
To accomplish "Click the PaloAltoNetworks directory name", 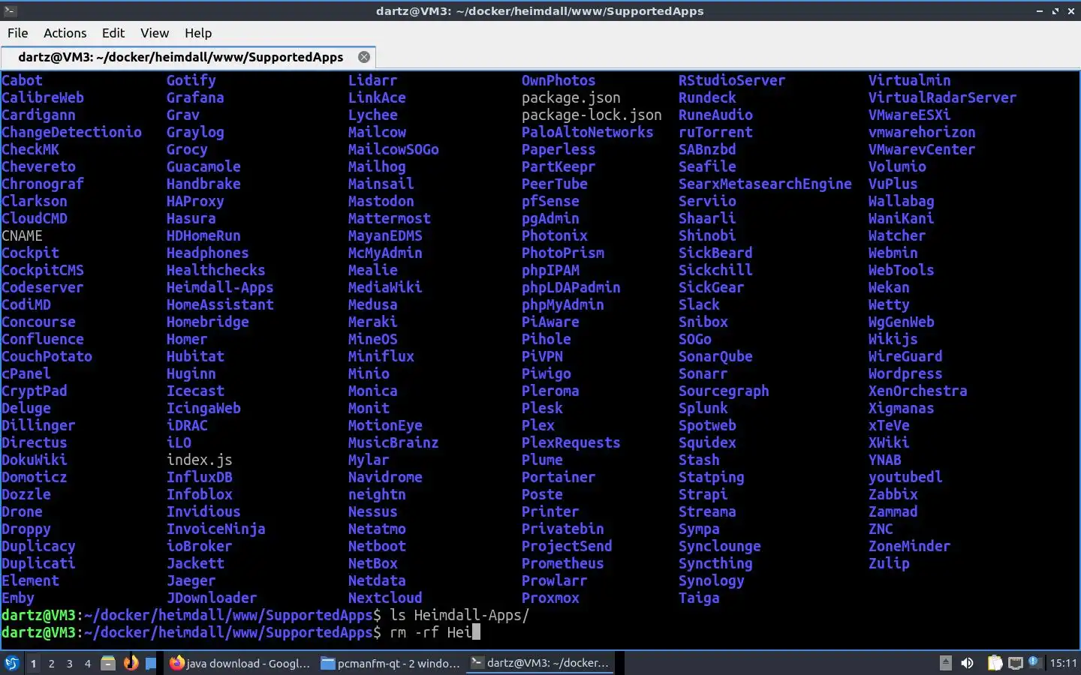I will pyautogui.click(x=588, y=132).
